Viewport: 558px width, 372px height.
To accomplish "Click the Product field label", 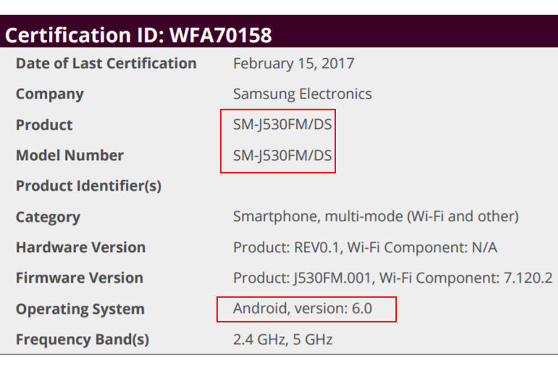I will tap(44, 125).
